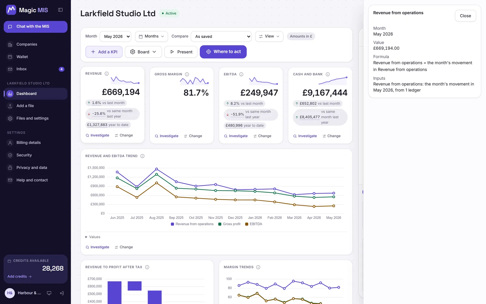Image resolution: width=486 pixels, height=304 pixels.
Task: Click the Where to act button
Action: coord(223,52)
